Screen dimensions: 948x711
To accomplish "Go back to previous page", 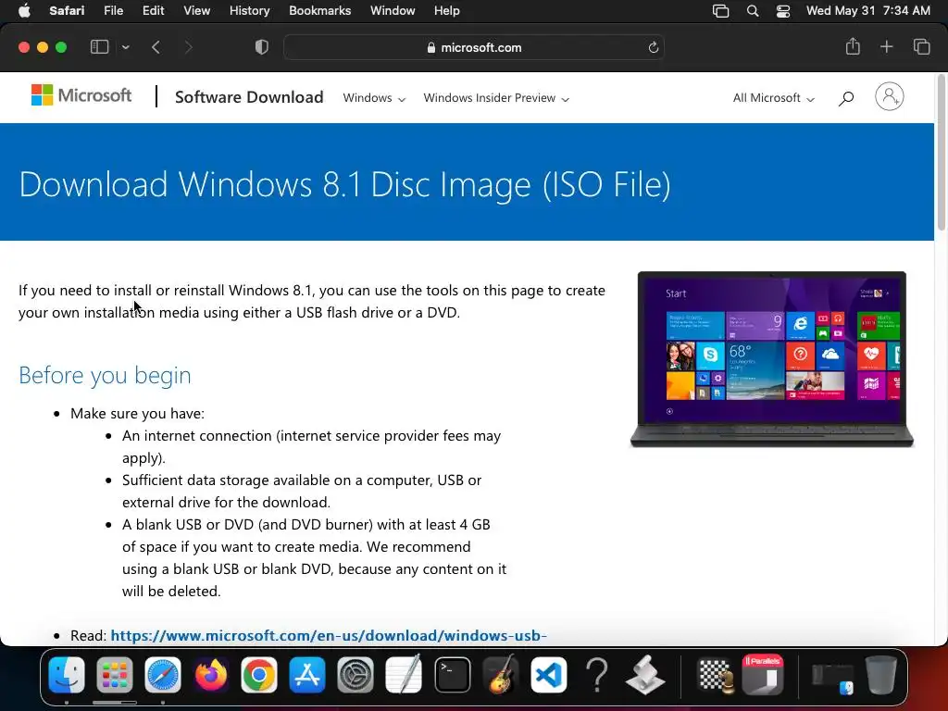I will (x=156, y=47).
